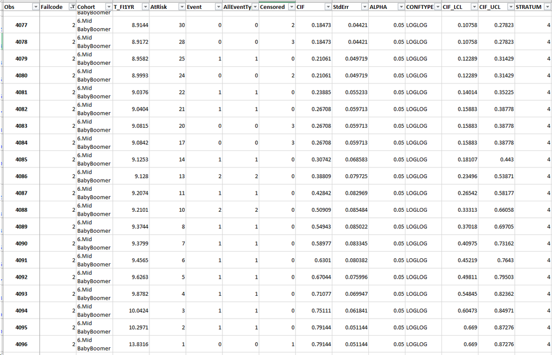This screenshot has height=355, width=552.
Task: Open the CIF_UCL filter dropdown
Action: [x=511, y=7]
